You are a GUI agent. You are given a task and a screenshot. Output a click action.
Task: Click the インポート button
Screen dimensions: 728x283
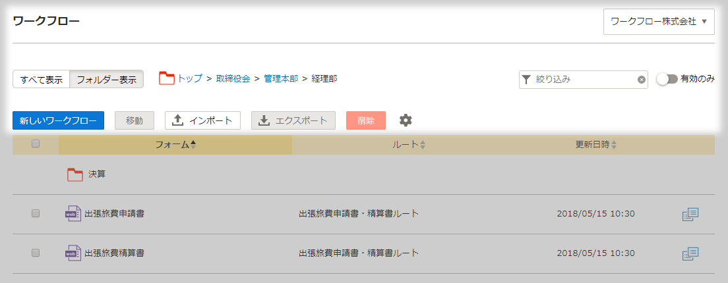point(202,120)
